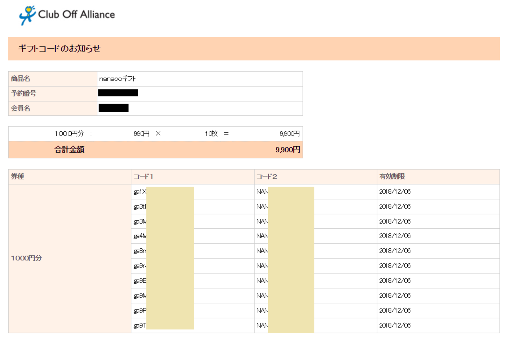The height and width of the screenshot is (339, 510).
Task: Click the コード2 NAN value in ga4M row
Action: tap(262, 236)
